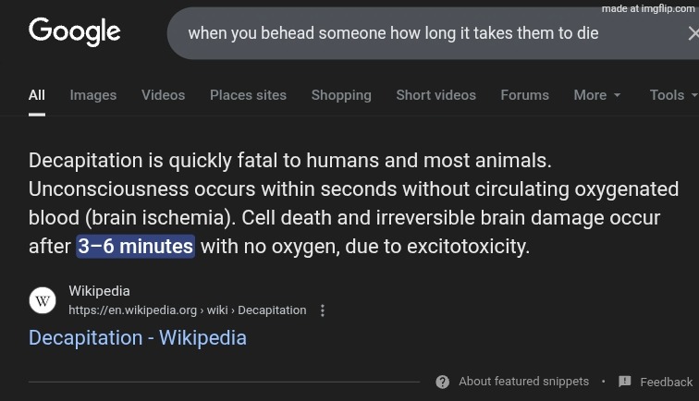The height and width of the screenshot is (401, 699).
Task: Click the question mark help icon
Action: [x=443, y=382]
